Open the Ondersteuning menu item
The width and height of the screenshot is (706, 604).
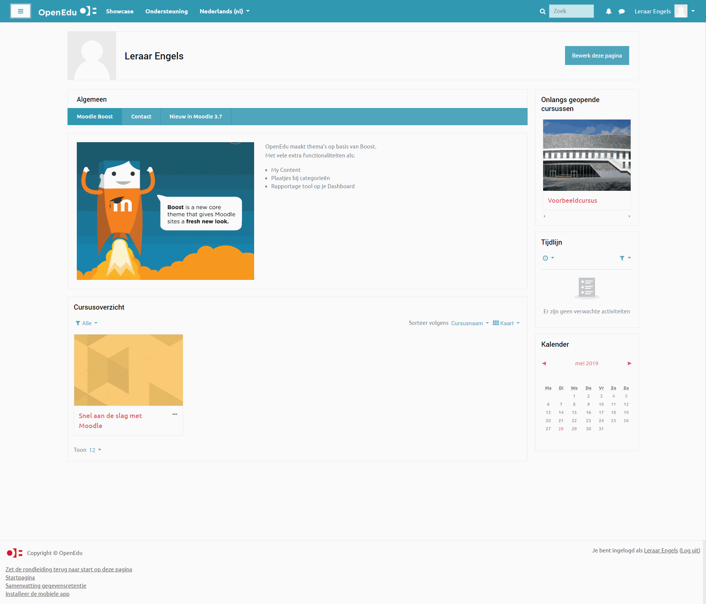(167, 12)
